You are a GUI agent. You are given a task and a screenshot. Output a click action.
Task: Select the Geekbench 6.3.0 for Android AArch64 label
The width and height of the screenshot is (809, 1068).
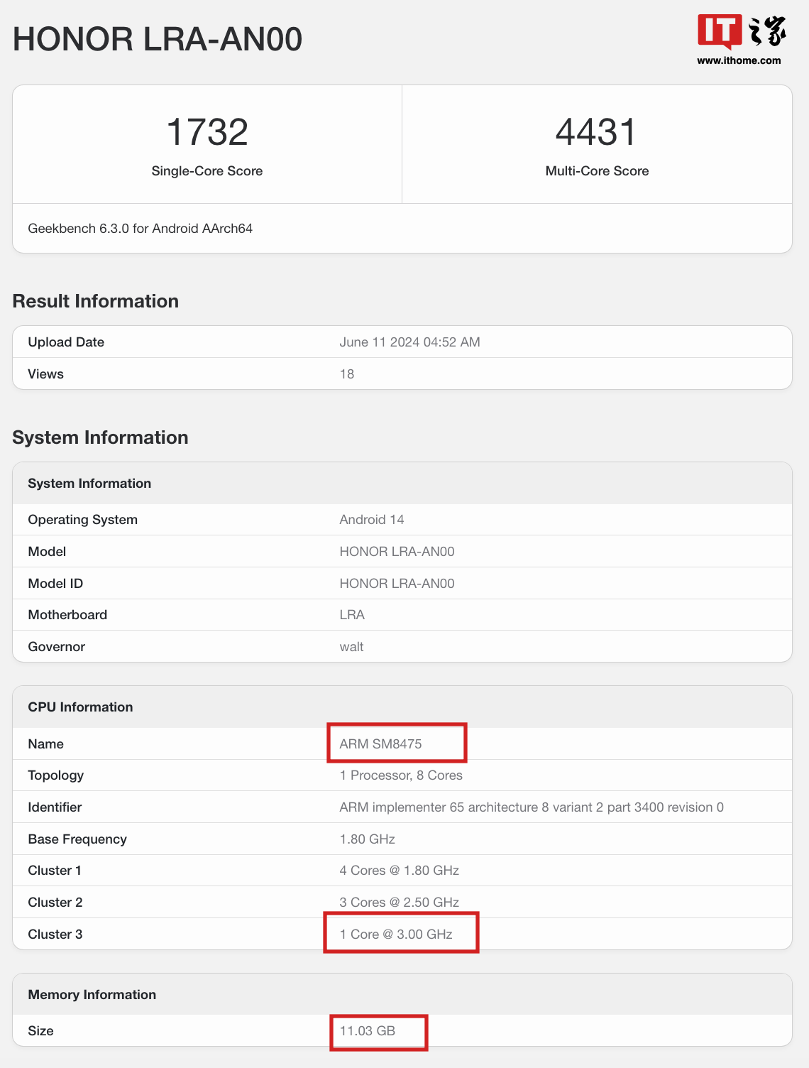click(x=140, y=228)
